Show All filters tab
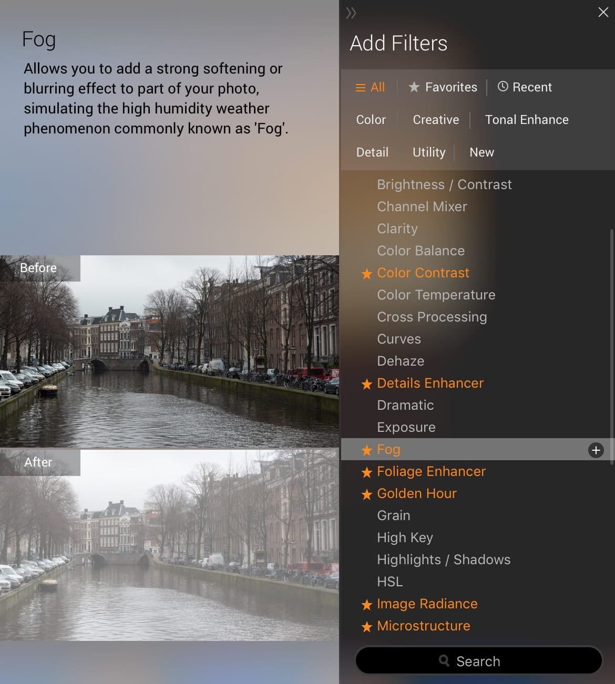 click(371, 87)
